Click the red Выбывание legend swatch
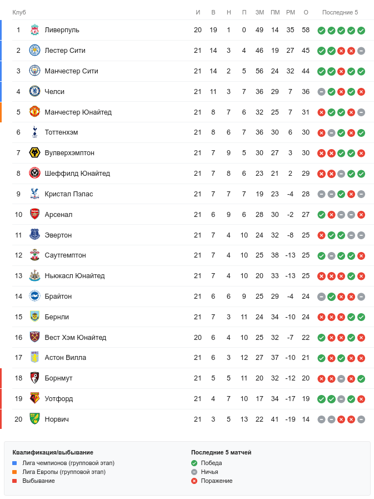The image size is (374, 499). (x=15, y=481)
